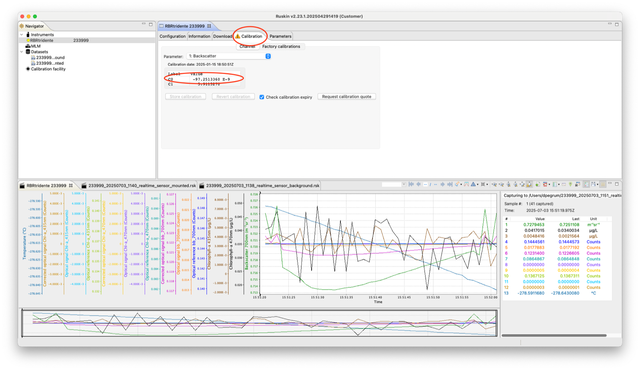This screenshot has width=640, height=370.
Task: Select the Calibration tab
Action: click(x=252, y=36)
